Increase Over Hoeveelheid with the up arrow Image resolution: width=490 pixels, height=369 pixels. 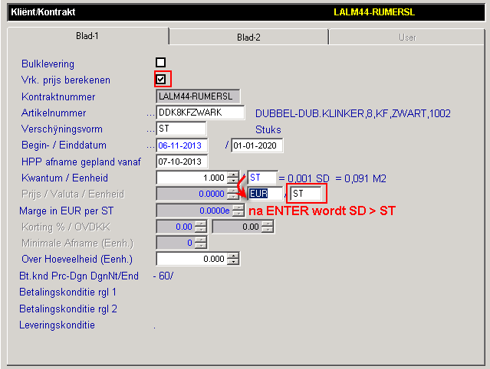233,256
